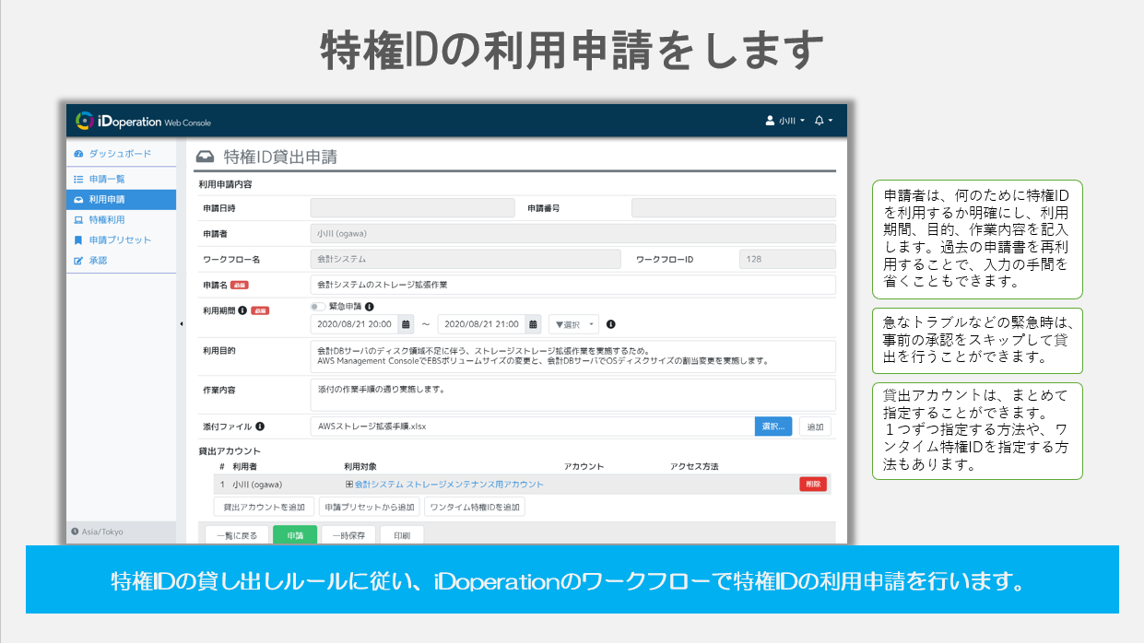Expand the 会計システム target row
This screenshot has width=1144, height=643.
349,485
